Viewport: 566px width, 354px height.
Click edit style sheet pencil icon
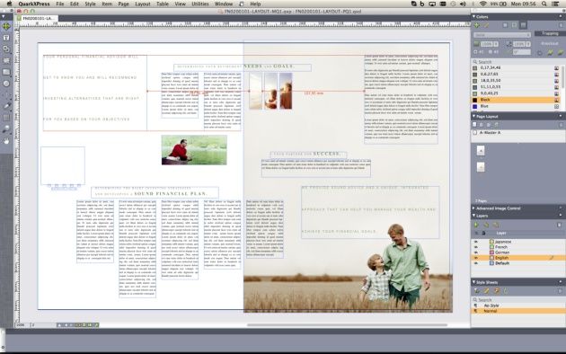(487, 291)
